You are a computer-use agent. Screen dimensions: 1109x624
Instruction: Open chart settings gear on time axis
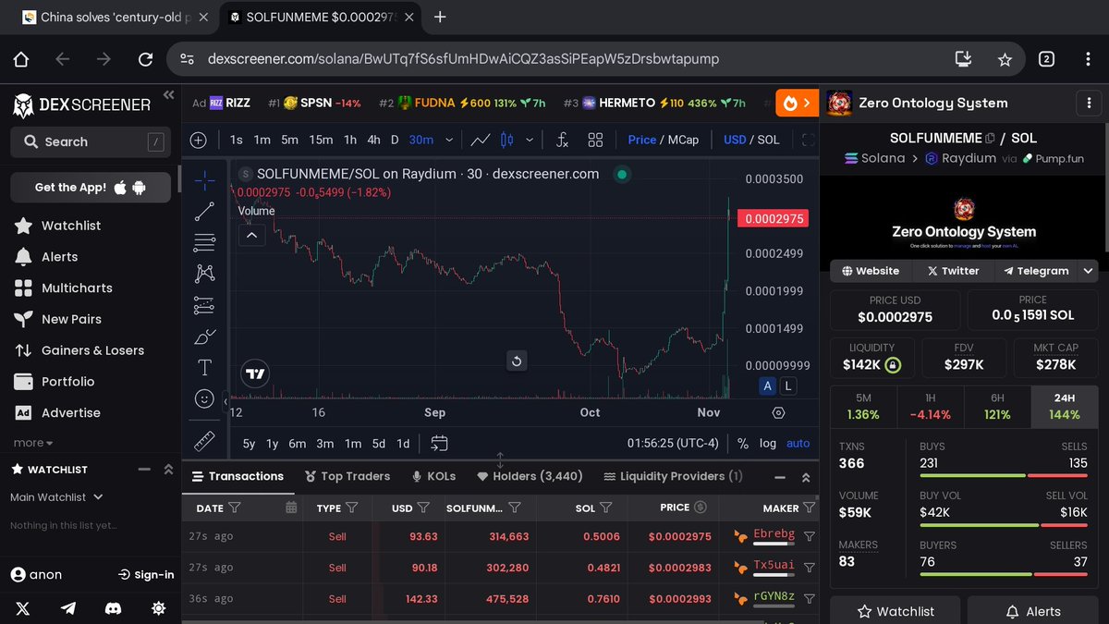coord(778,412)
